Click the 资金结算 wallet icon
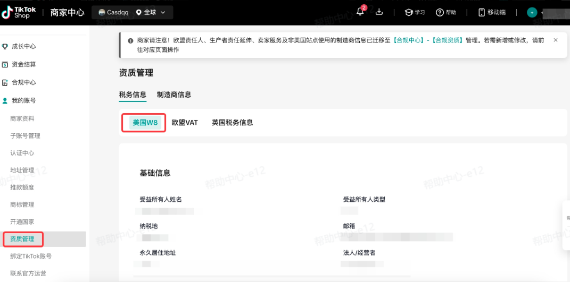Screen dimensions: 570x282 coord(5,65)
